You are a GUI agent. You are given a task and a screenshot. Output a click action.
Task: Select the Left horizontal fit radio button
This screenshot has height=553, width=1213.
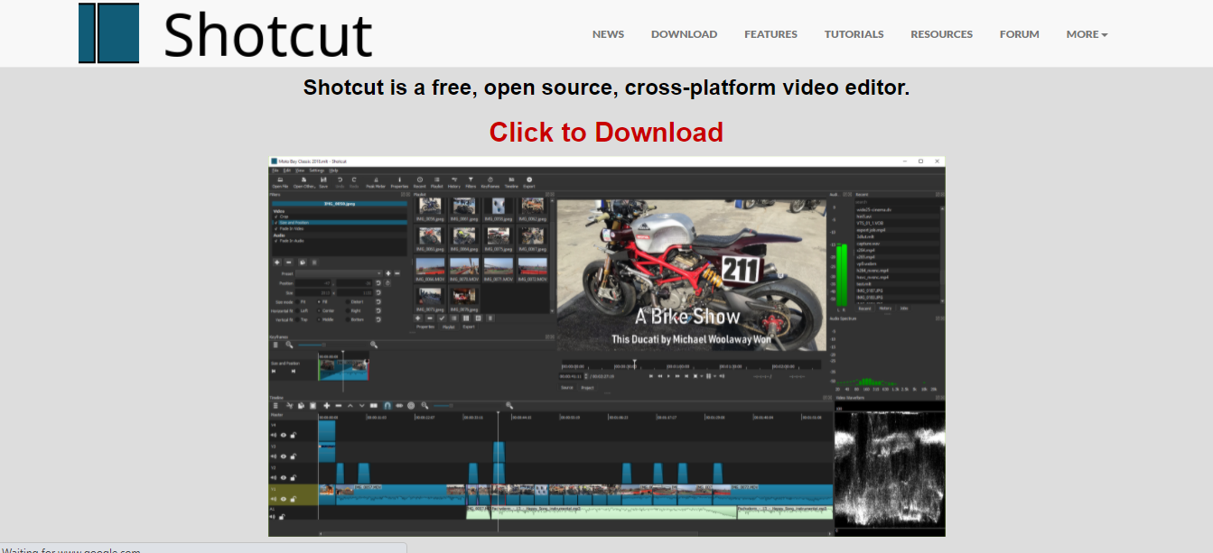(x=298, y=311)
